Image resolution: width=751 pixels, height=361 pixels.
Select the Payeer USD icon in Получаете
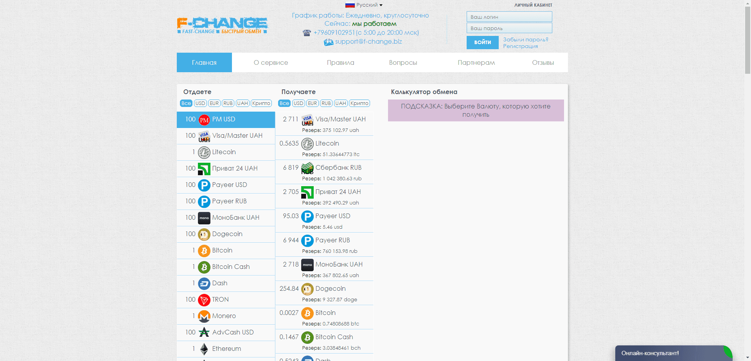307,216
